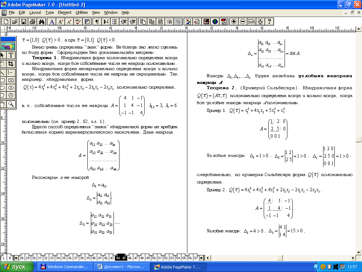The image size is (362, 272).
Task: Select the Constrained Line tool
Action: [x=11, y=73]
